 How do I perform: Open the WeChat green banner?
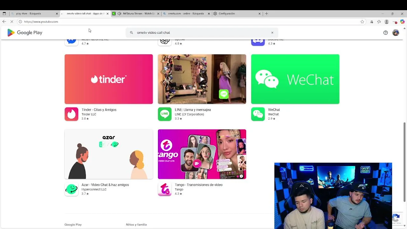click(295, 79)
